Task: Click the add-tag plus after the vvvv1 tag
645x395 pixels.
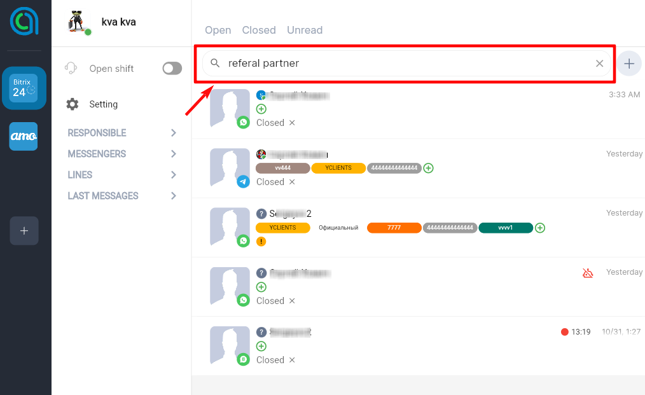Action: [540, 228]
